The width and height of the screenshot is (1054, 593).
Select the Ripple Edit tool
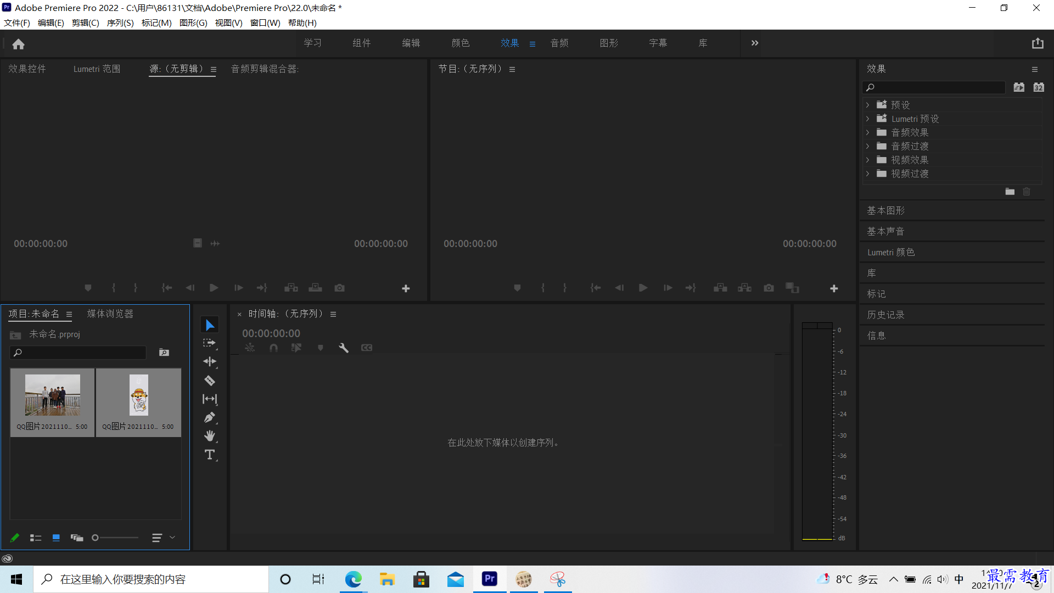tap(210, 361)
